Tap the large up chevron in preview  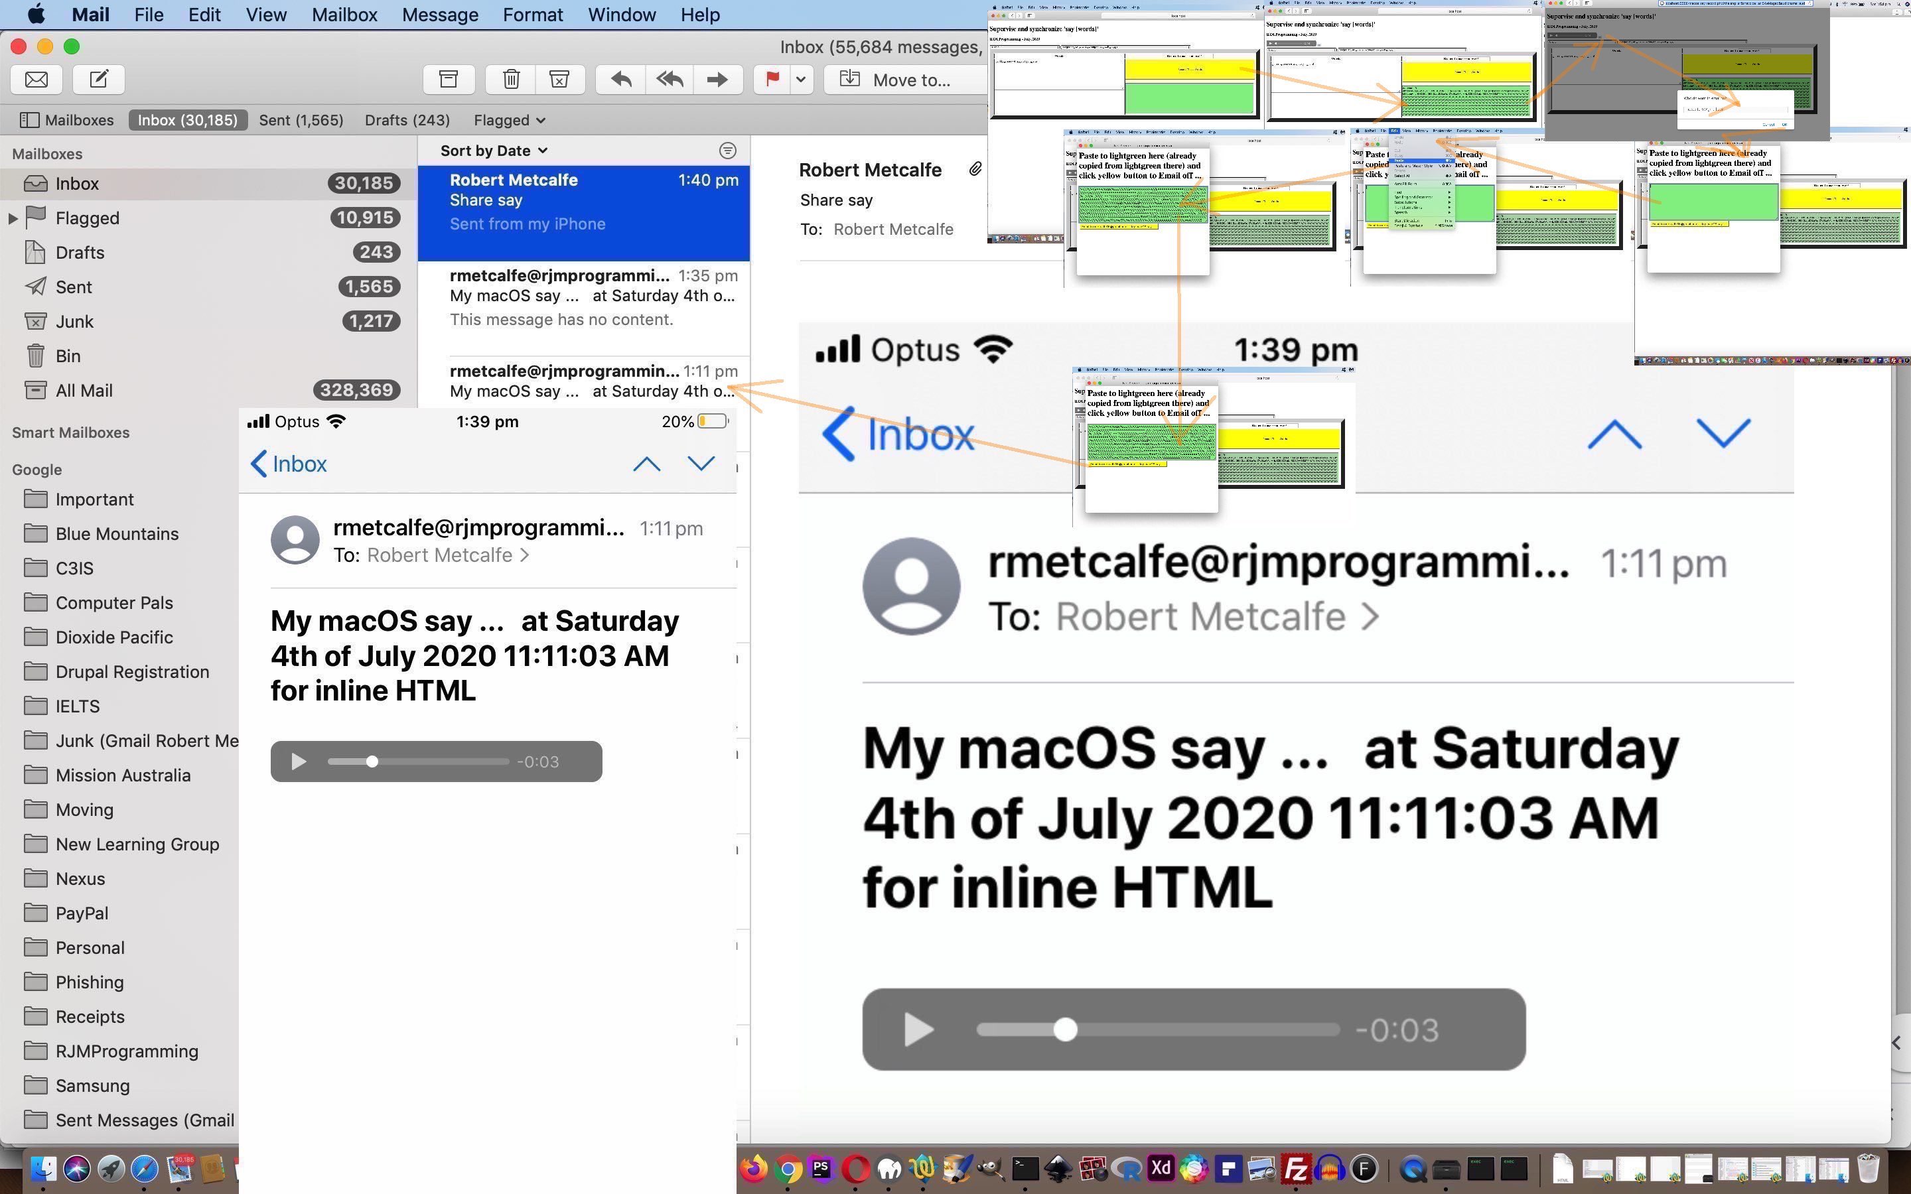[x=1614, y=434]
